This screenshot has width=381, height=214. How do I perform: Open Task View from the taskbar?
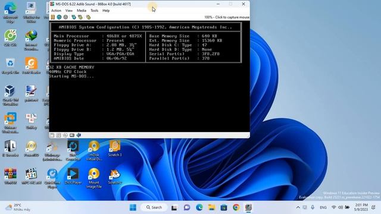pos(174,207)
